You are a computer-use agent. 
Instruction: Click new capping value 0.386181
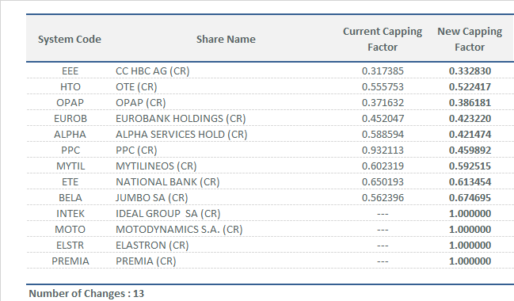pyautogui.click(x=470, y=103)
